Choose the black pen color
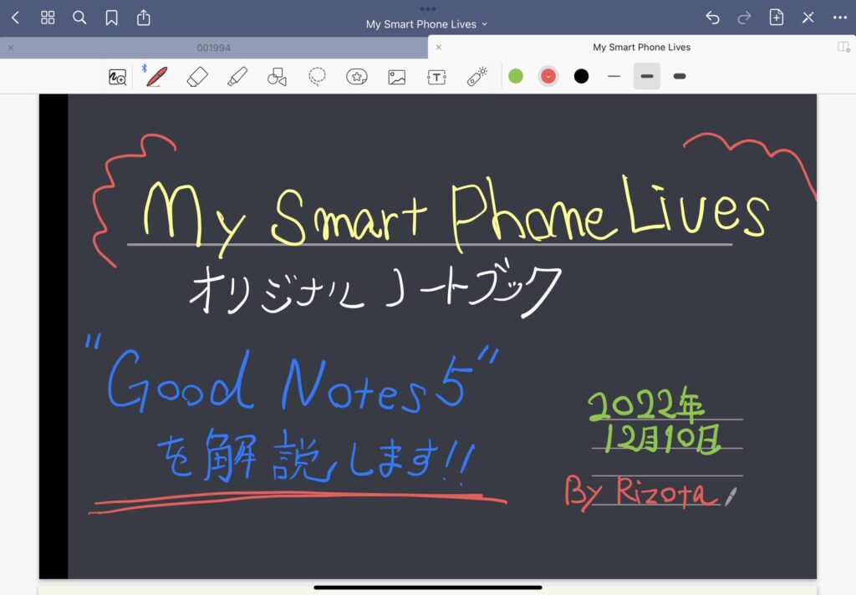This screenshot has height=595, width=856. (582, 76)
